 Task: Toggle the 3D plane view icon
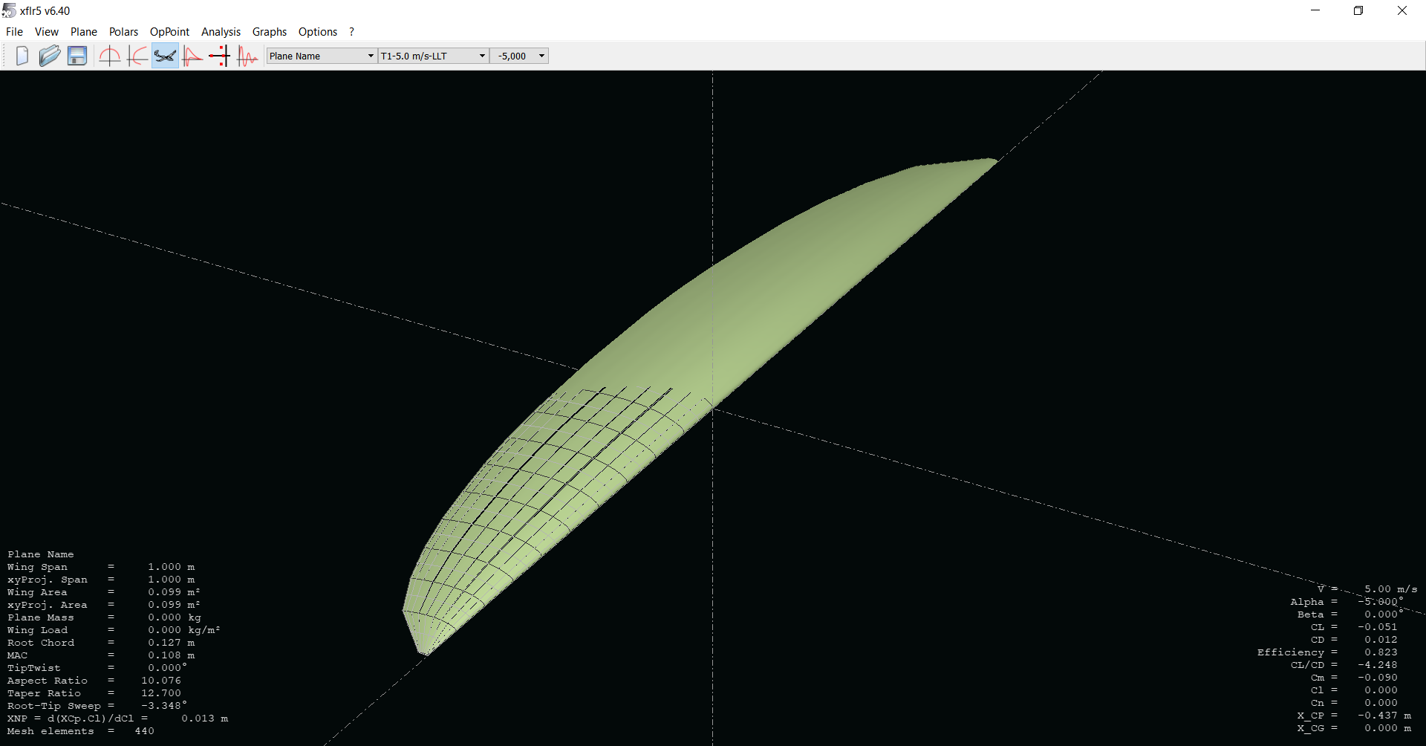pos(165,56)
